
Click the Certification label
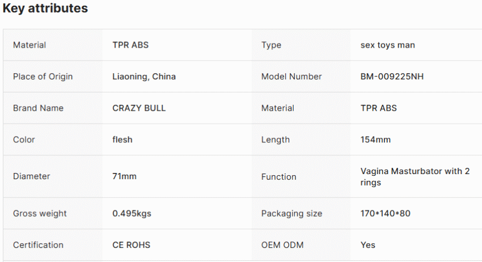(x=38, y=245)
